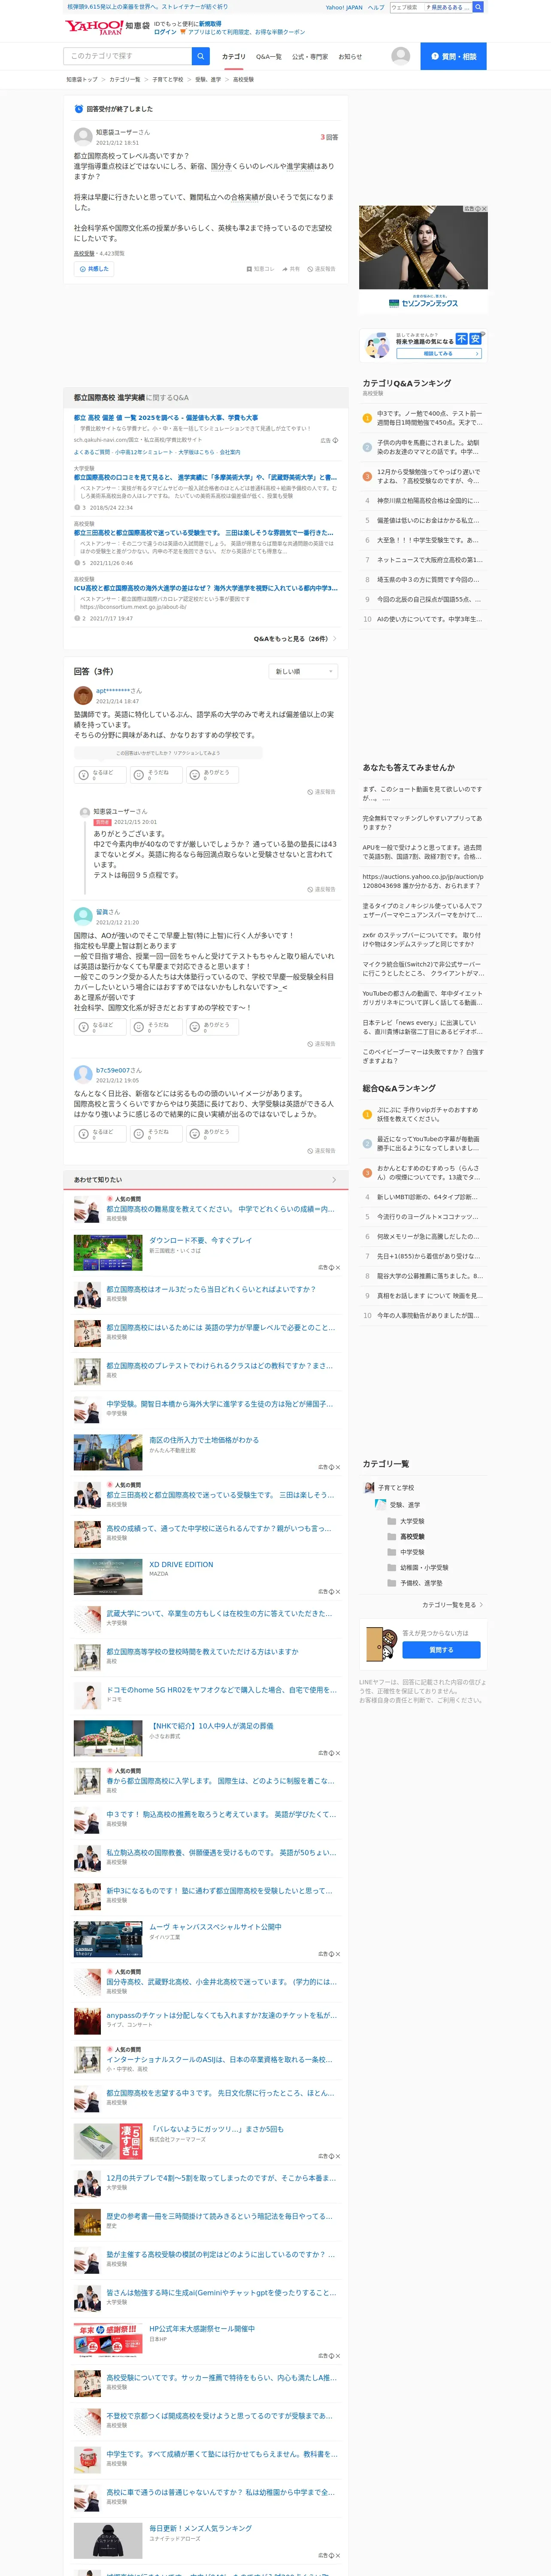Image resolution: width=551 pixels, height=2576 pixels.
Task: Open 南区の住所入力で土地価格がわかる ad
Action: coord(204,1440)
